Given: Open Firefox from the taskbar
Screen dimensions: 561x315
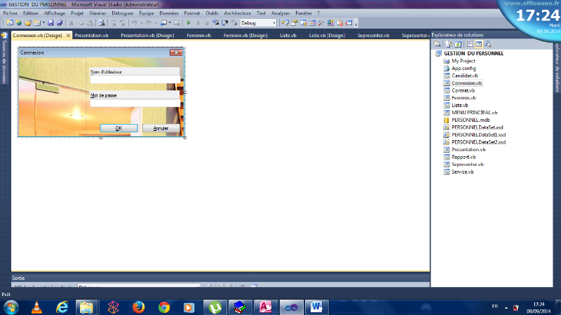Looking at the screenshot, I should tap(138, 307).
